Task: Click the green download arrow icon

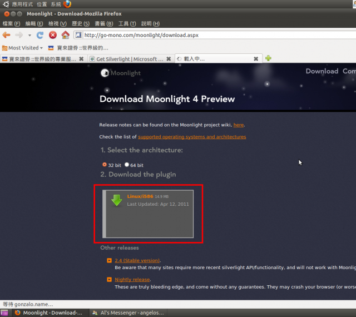Action: [116, 200]
